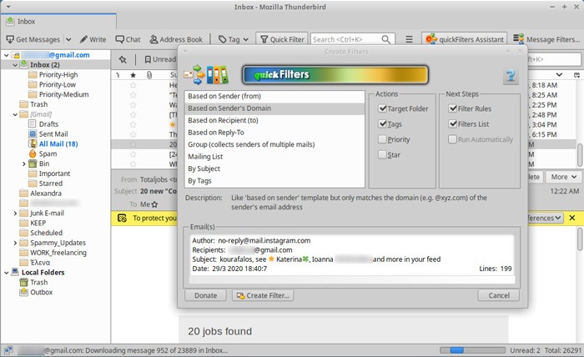
Task: Select the Spam folder flame icon
Action: coord(33,153)
